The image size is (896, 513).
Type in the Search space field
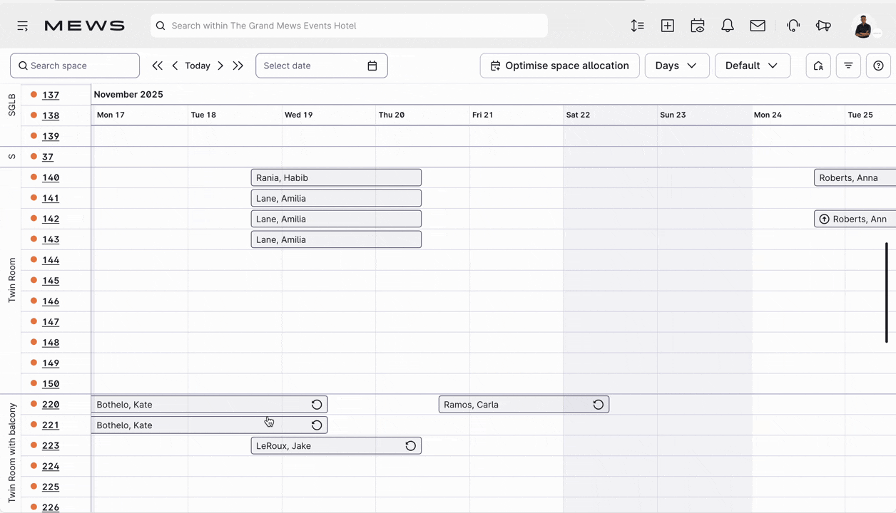click(x=78, y=66)
